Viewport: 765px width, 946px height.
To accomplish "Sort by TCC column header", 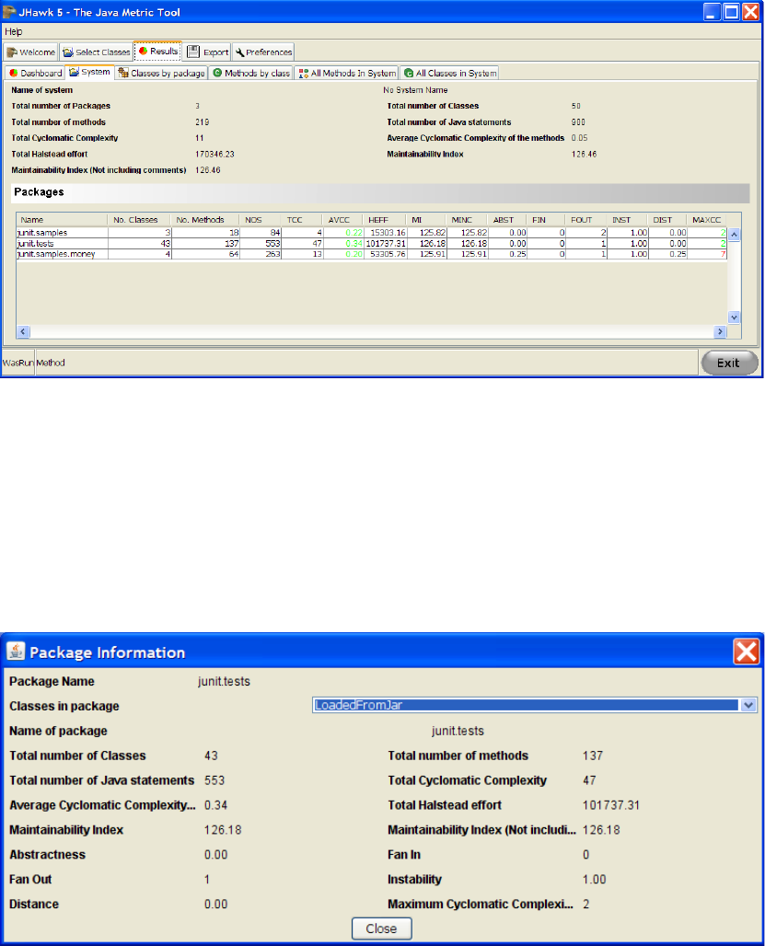I will [x=302, y=220].
